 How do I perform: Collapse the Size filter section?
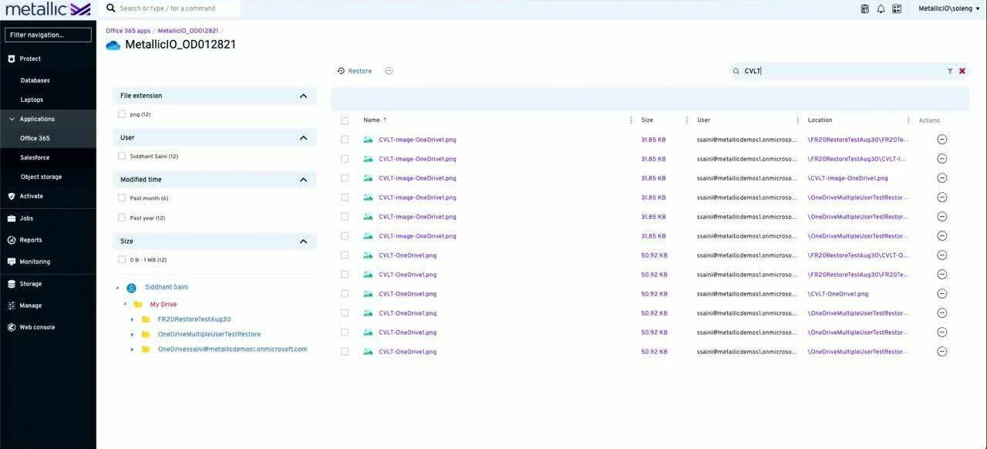pyautogui.click(x=303, y=241)
